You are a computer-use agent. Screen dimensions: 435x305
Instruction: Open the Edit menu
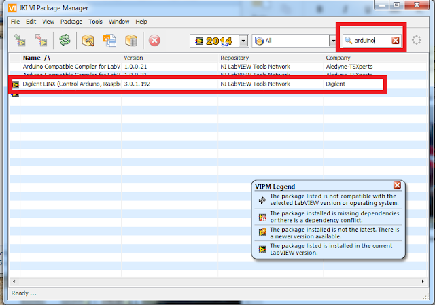(31, 22)
